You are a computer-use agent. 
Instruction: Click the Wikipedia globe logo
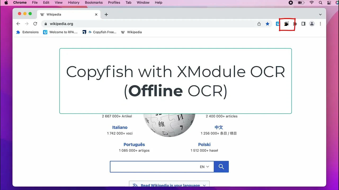(169, 125)
